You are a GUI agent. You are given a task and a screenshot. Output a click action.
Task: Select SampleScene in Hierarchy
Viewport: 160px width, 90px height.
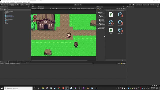coord(9,10)
